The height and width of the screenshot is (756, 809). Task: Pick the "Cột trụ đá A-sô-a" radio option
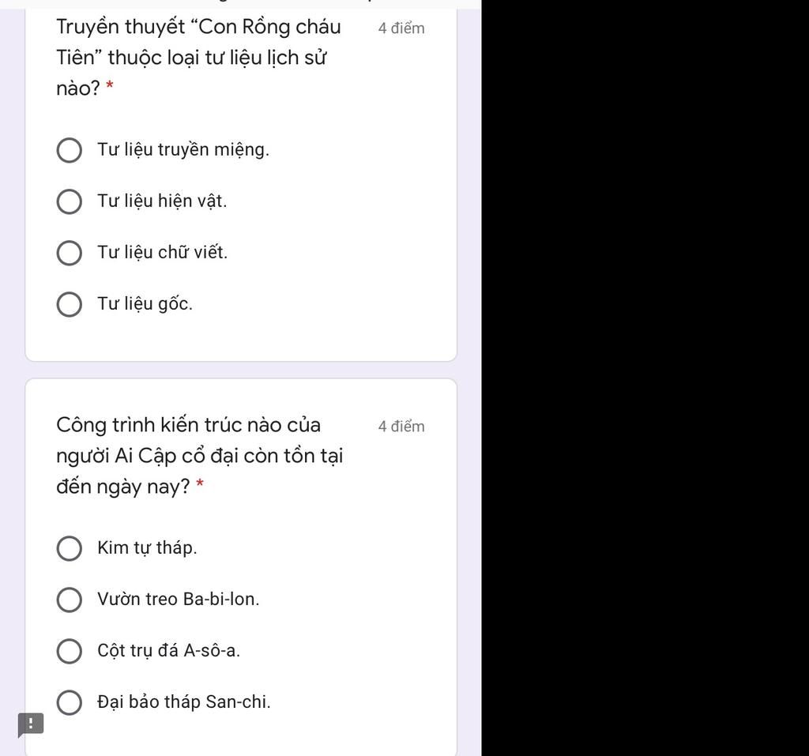coord(70,651)
